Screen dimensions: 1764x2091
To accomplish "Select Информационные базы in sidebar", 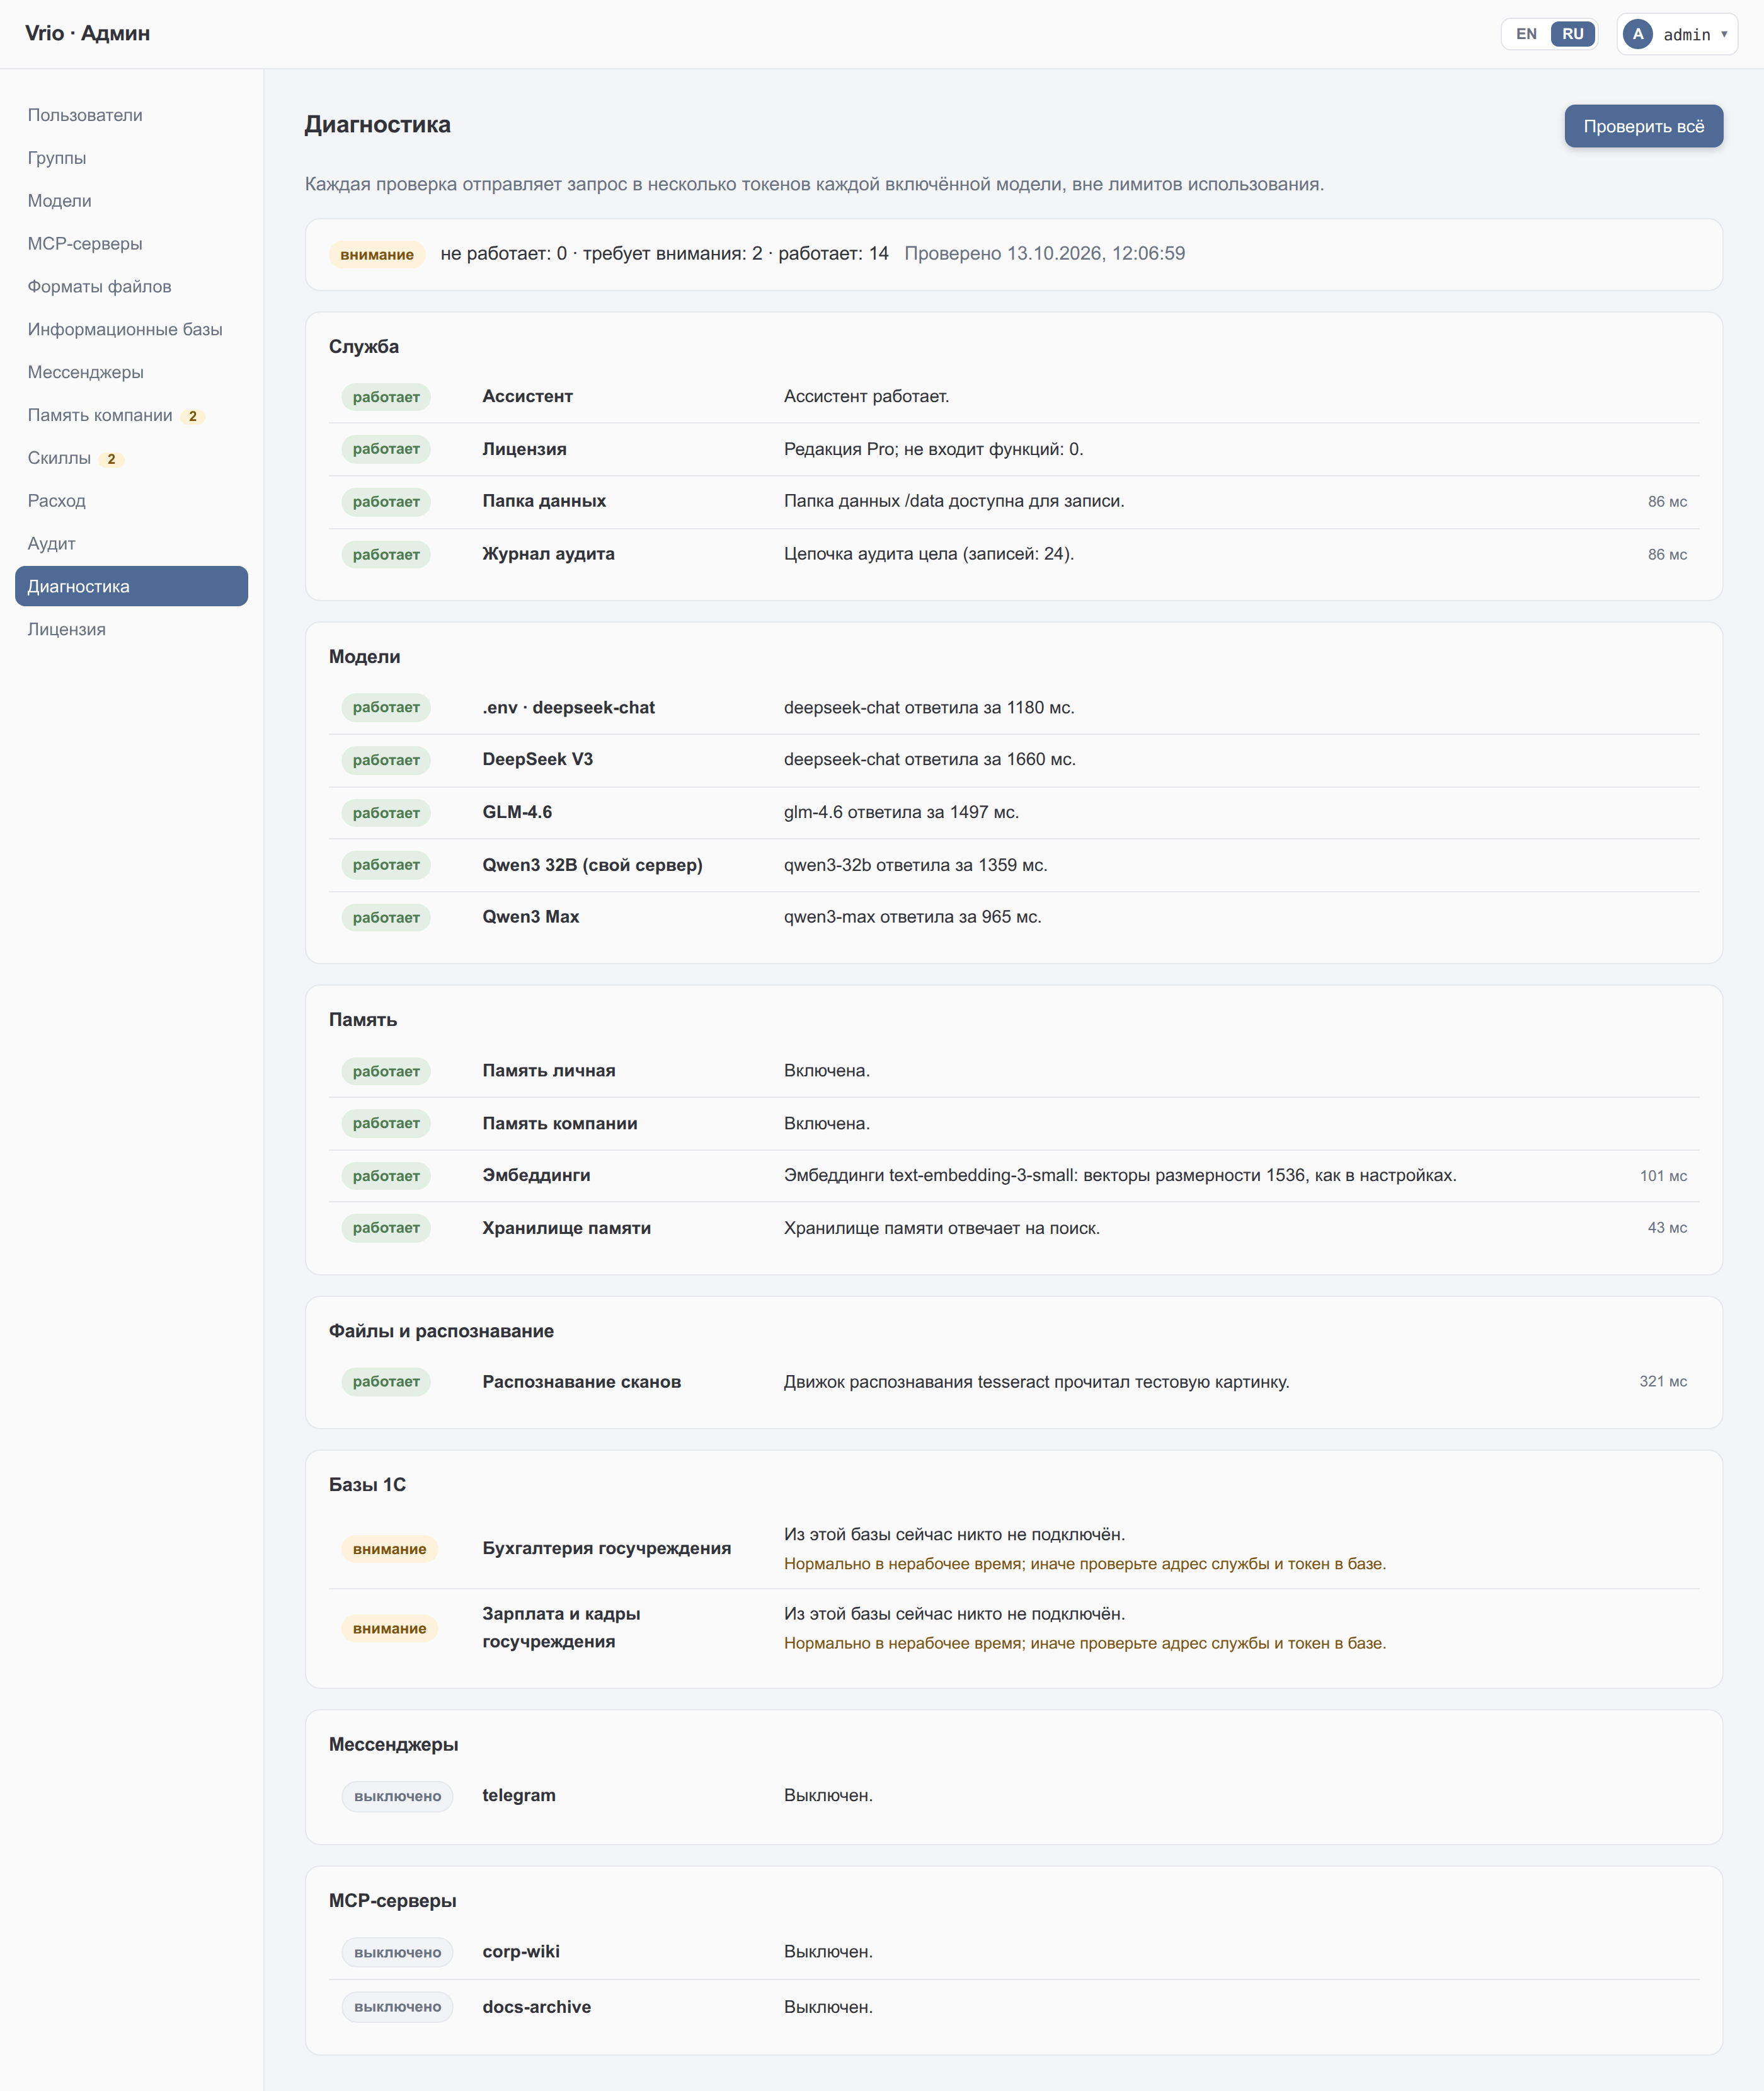I will pyautogui.click(x=131, y=329).
